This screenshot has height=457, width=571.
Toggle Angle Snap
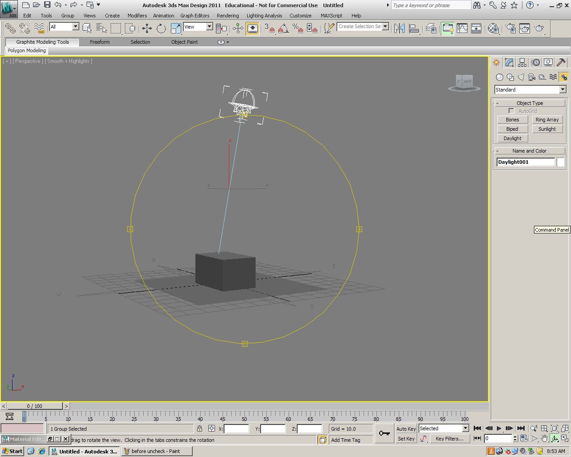pos(283,28)
